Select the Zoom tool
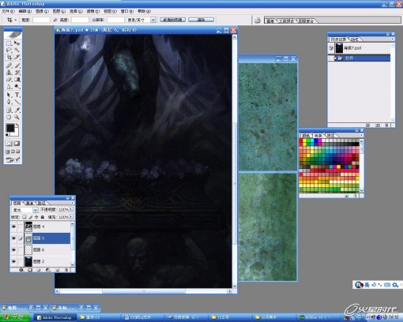 pyautogui.click(x=17, y=117)
